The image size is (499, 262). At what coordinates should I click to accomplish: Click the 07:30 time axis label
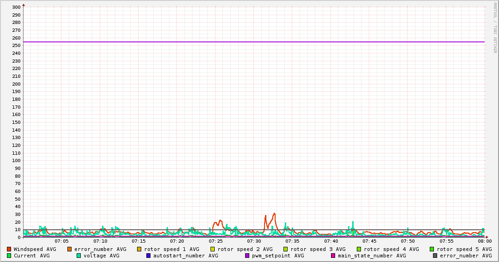tap(254, 241)
